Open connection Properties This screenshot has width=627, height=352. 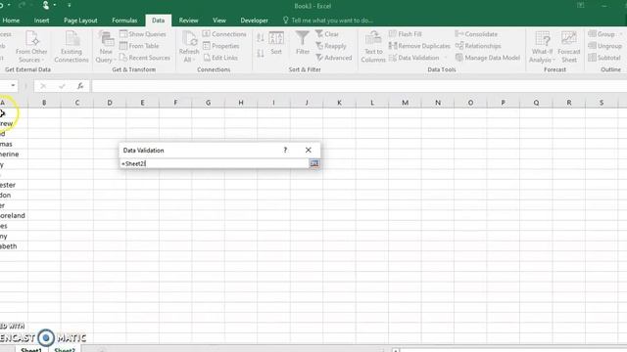220,46
